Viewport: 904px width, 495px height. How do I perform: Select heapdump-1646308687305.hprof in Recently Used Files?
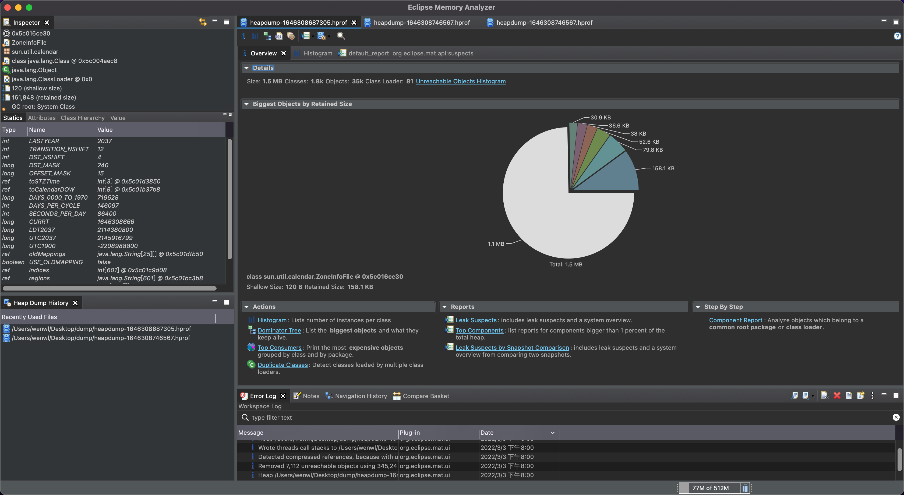(x=101, y=329)
